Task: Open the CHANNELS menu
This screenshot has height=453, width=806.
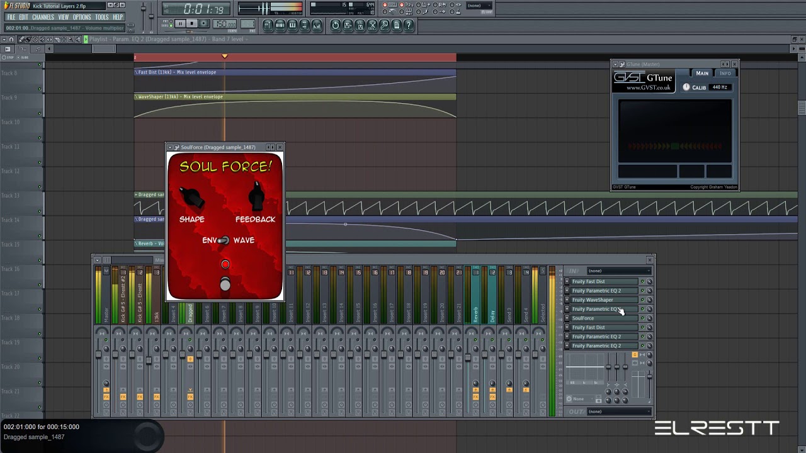Action: pyautogui.click(x=43, y=17)
